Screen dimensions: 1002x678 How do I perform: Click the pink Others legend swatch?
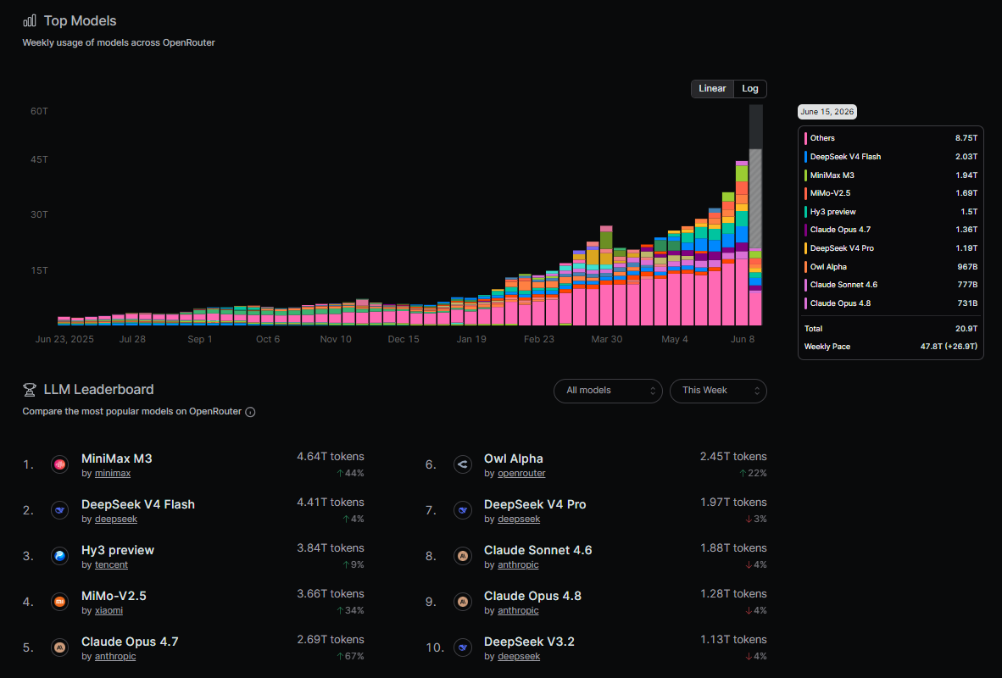click(805, 139)
